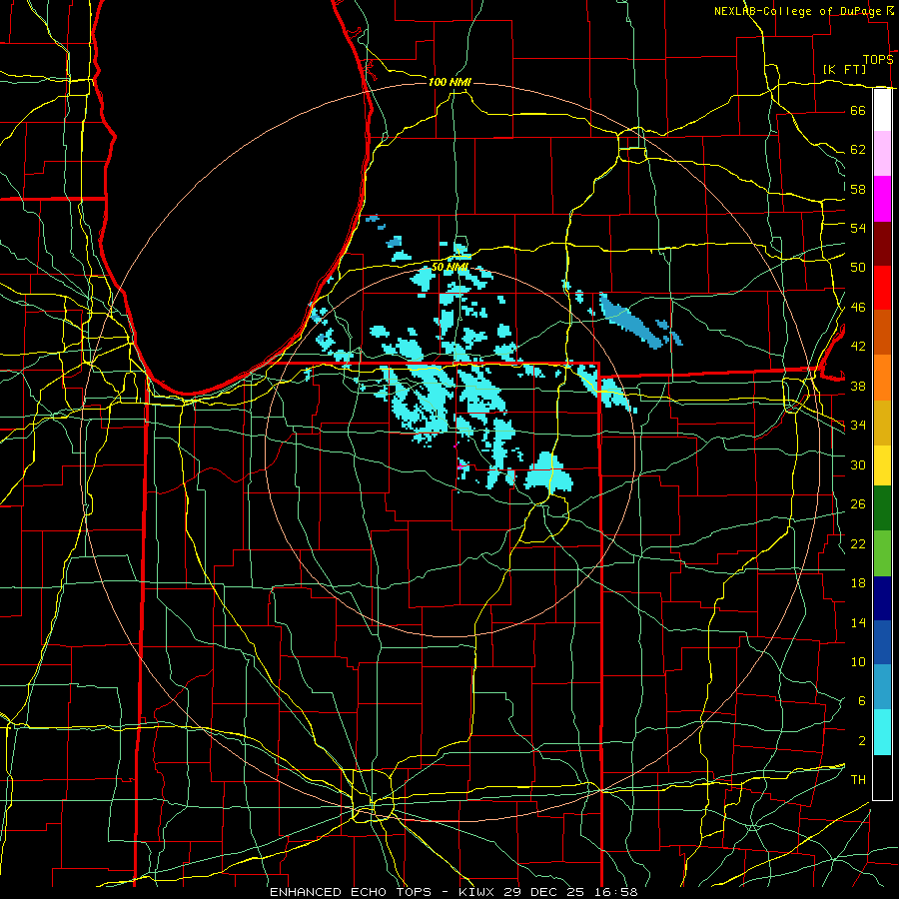The image size is (899, 899).
Task: Click the TH legend label
Action: (858, 780)
